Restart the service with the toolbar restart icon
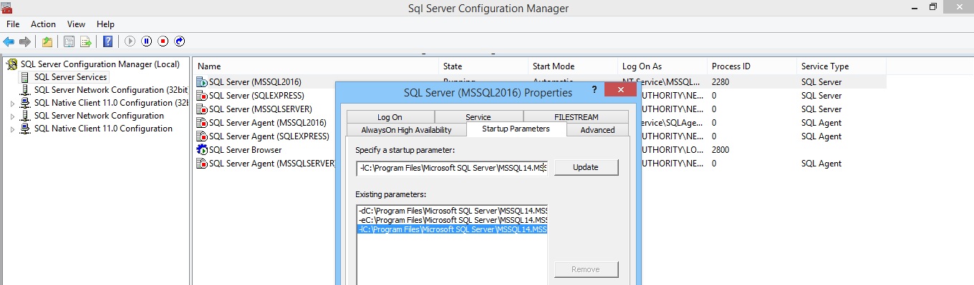This screenshot has width=974, height=285. tap(180, 41)
